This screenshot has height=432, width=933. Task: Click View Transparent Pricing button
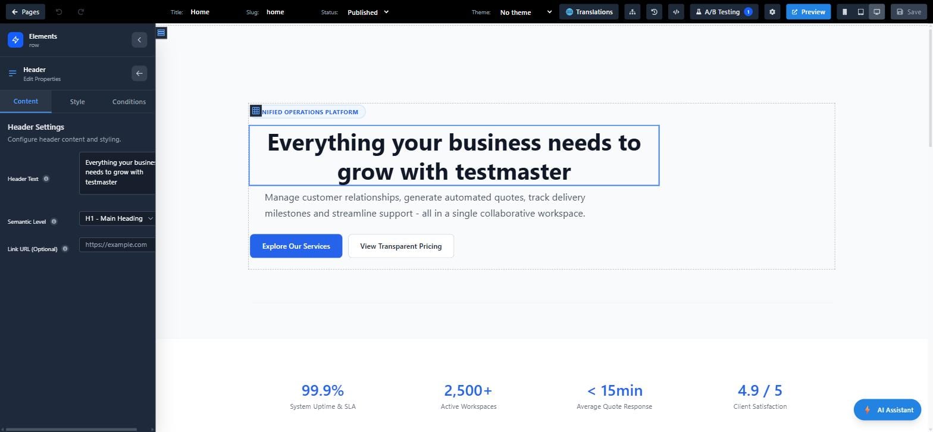pyautogui.click(x=401, y=246)
